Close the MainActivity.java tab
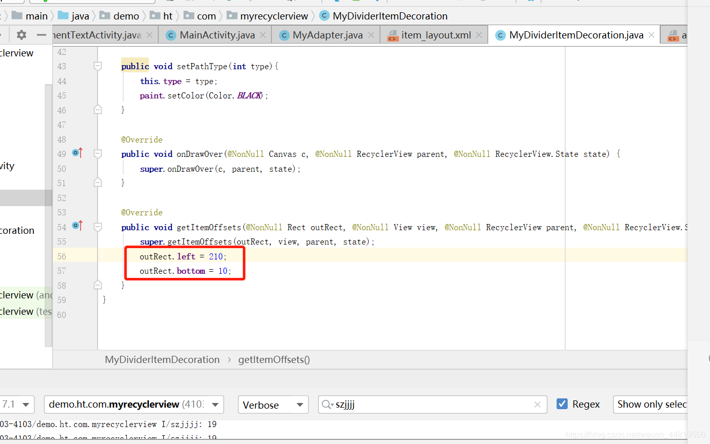 click(x=263, y=35)
